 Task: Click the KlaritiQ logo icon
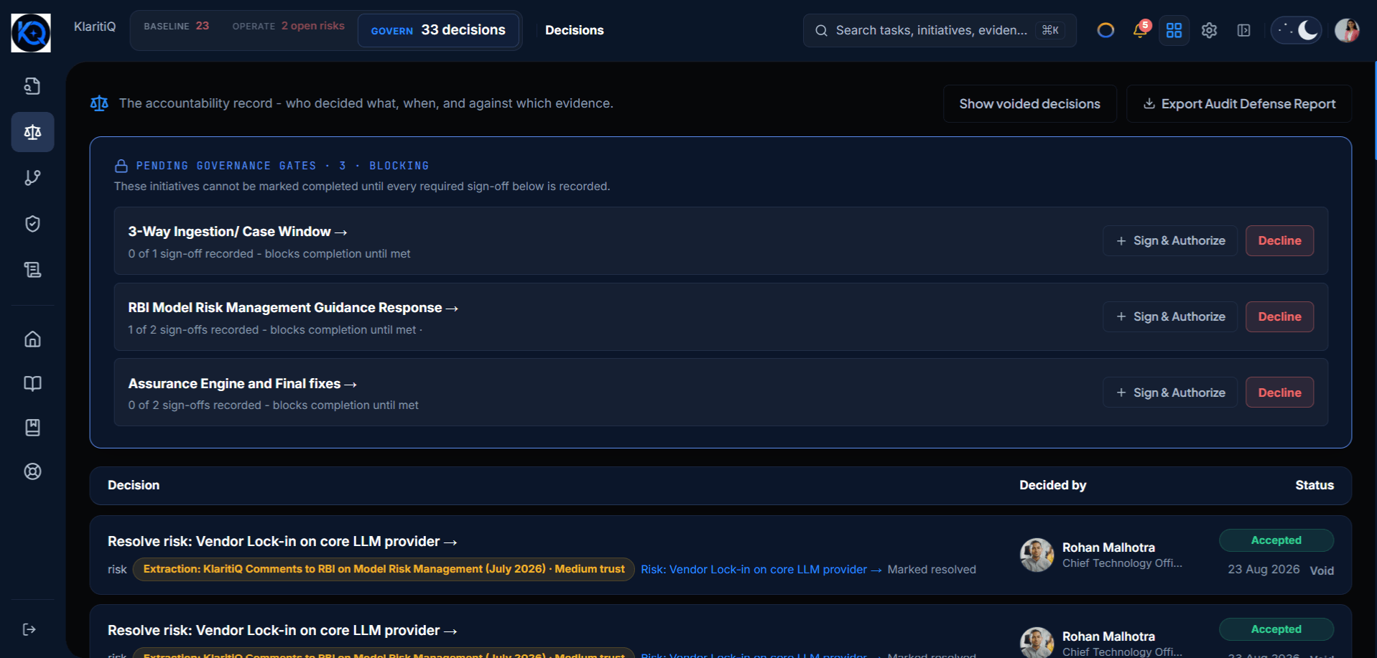pyautogui.click(x=31, y=33)
